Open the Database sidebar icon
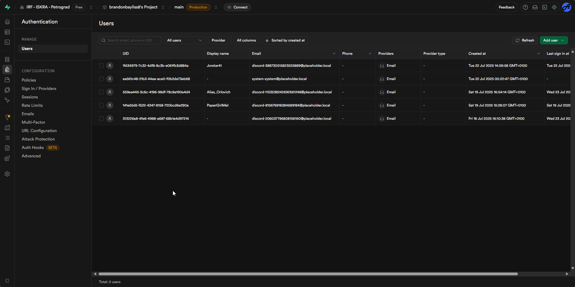Screen dimensions: 575x287 pos(7,59)
